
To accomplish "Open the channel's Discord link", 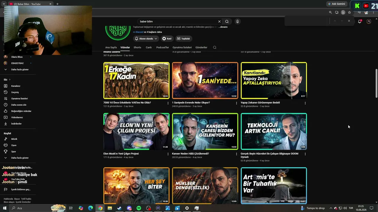I will [x=139, y=32].
